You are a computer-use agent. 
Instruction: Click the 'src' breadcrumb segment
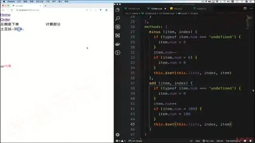[x=127, y=14]
